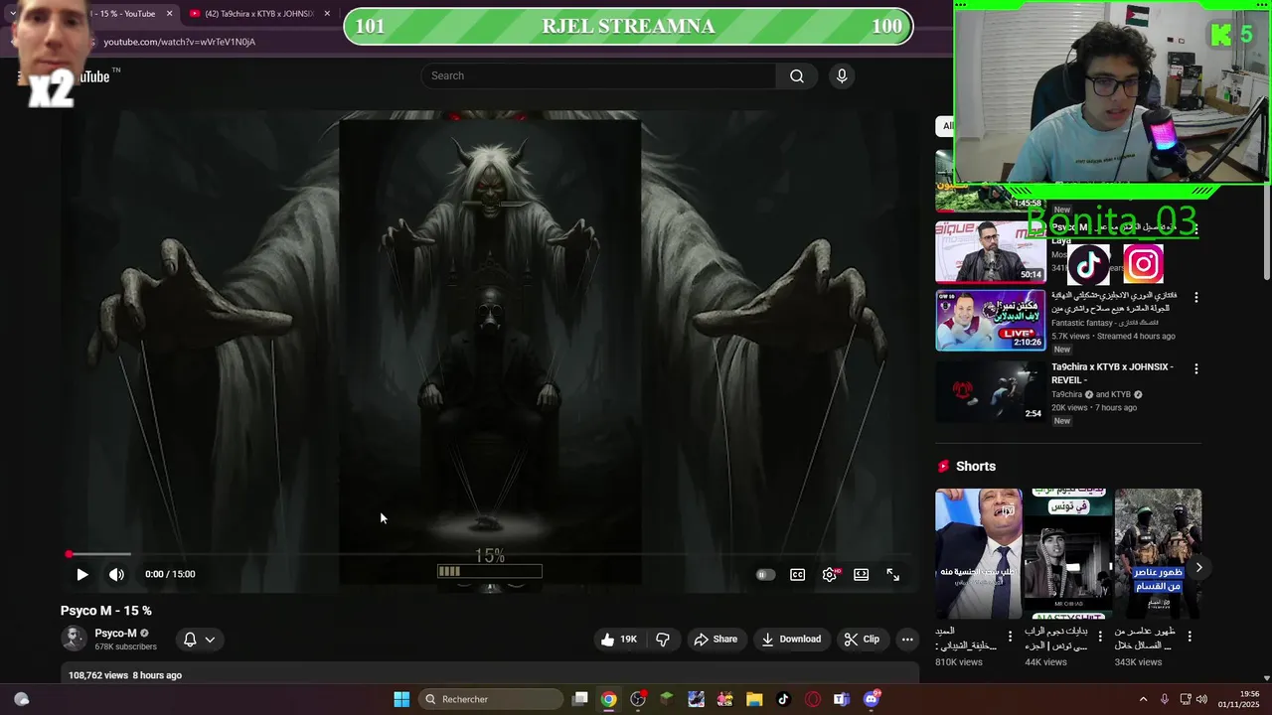The height and width of the screenshot is (715, 1272).
Task: Click the Shorts section heading
Action: pyautogui.click(x=976, y=467)
